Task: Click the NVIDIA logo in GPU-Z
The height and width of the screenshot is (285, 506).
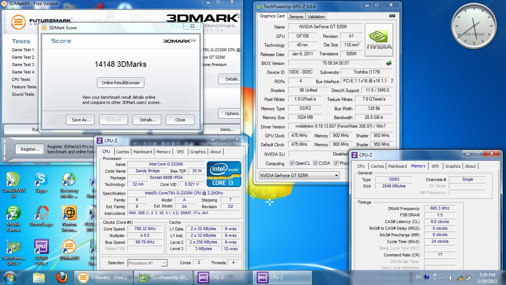Action: (x=379, y=40)
